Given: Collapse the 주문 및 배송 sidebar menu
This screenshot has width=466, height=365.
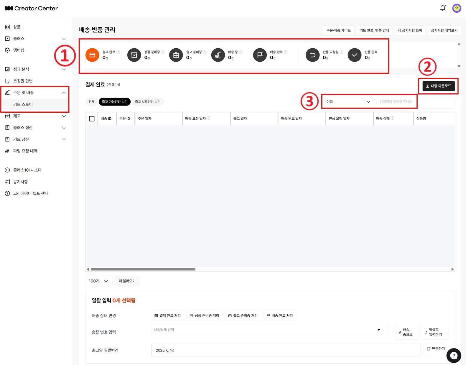Looking at the screenshot, I should tap(64, 93).
